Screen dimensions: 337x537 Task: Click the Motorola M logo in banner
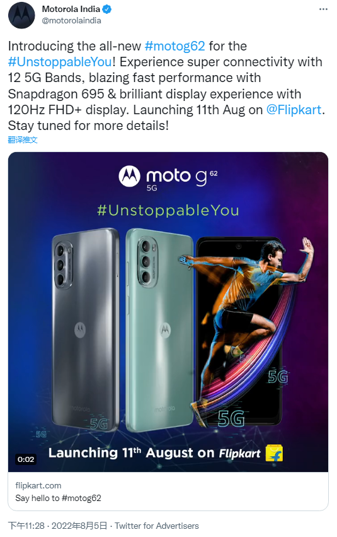coord(129,176)
